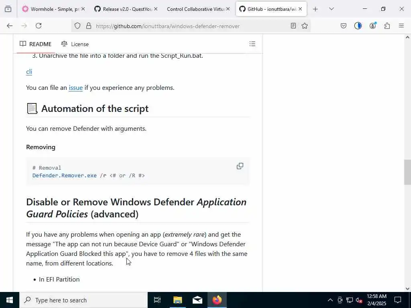Close the GitHub ionuttbara tab
This screenshot has height=308, width=411.
point(300,9)
